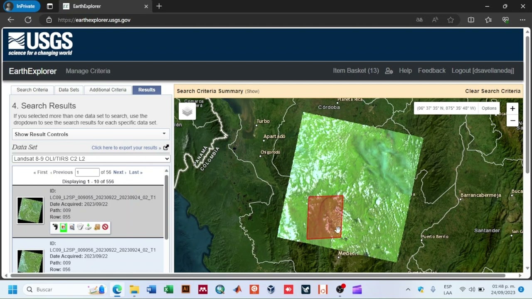Jump to Last results page
Image resolution: width=532 pixels, height=299 pixels.
135,172
